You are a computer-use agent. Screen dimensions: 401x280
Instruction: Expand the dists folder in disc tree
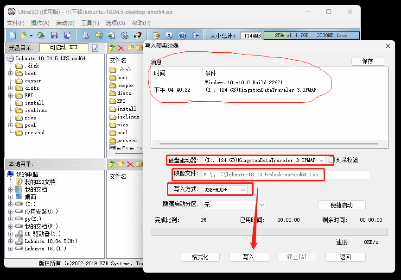coord(11,88)
